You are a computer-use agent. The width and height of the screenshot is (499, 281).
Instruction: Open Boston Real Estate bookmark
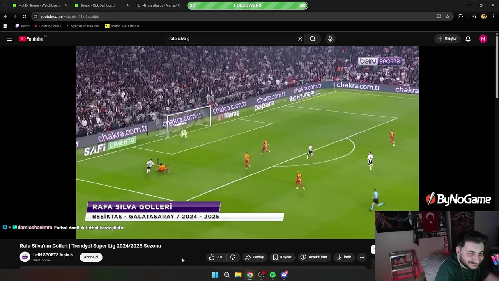(x=123, y=26)
